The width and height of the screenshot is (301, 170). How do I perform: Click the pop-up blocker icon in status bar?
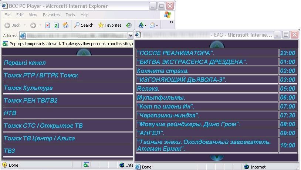(x=86, y=164)
